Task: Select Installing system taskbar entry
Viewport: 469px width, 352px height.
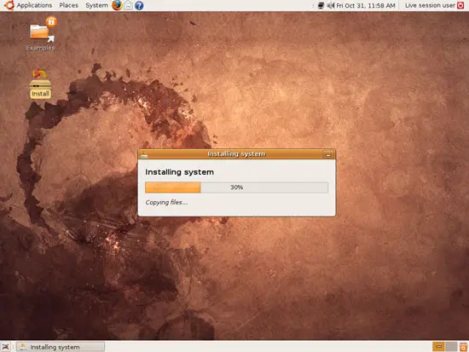Action: point(61,347)
